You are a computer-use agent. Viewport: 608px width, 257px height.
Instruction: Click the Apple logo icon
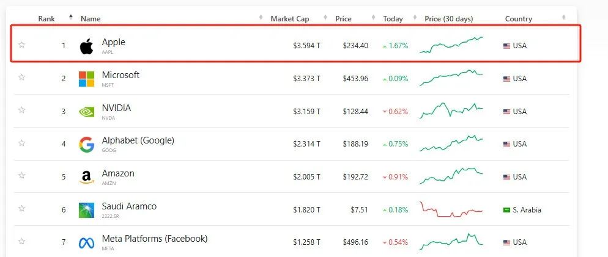86,46
